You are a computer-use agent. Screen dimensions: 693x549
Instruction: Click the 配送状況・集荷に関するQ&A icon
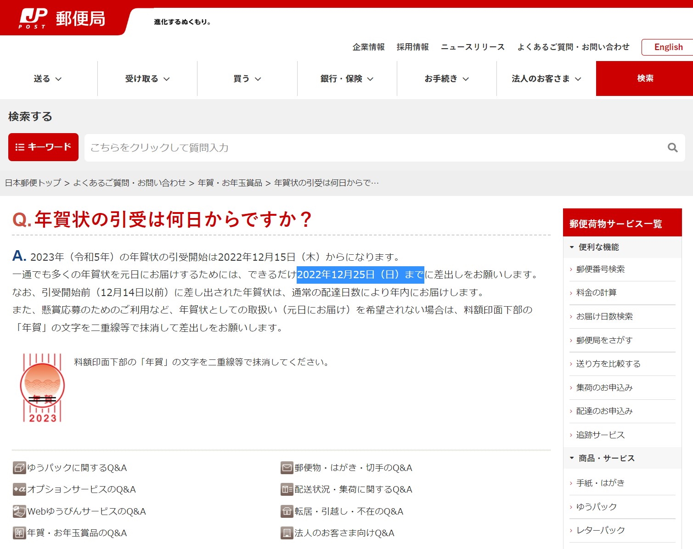(x=287, y=489)
